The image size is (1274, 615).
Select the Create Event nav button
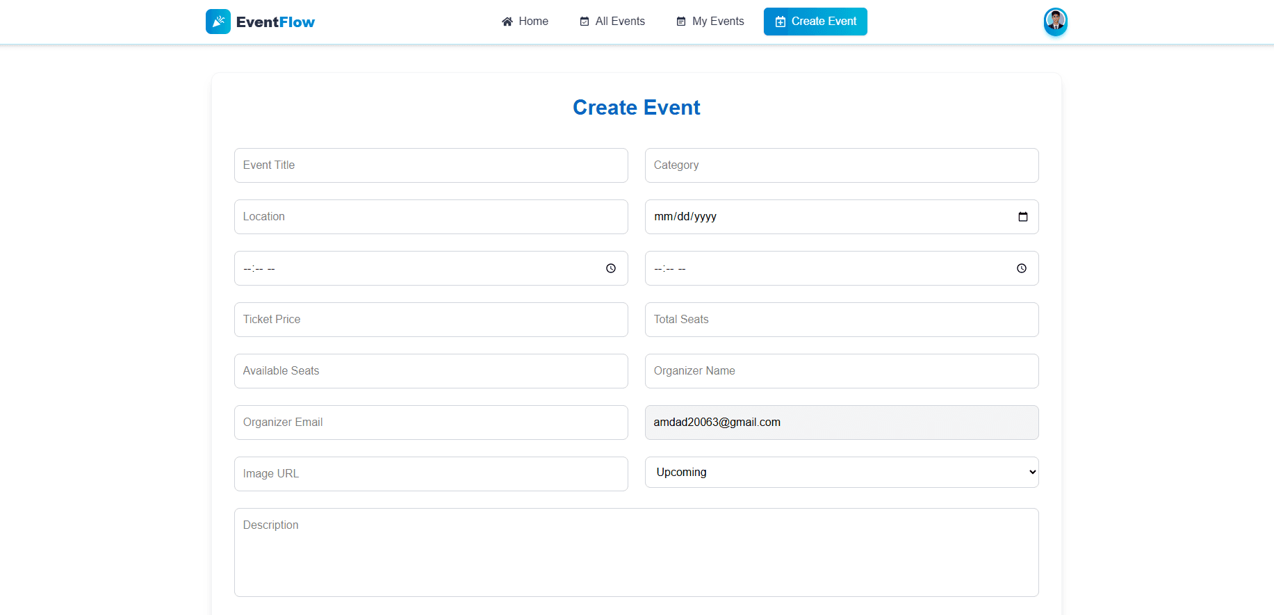(x=815, y=22)
